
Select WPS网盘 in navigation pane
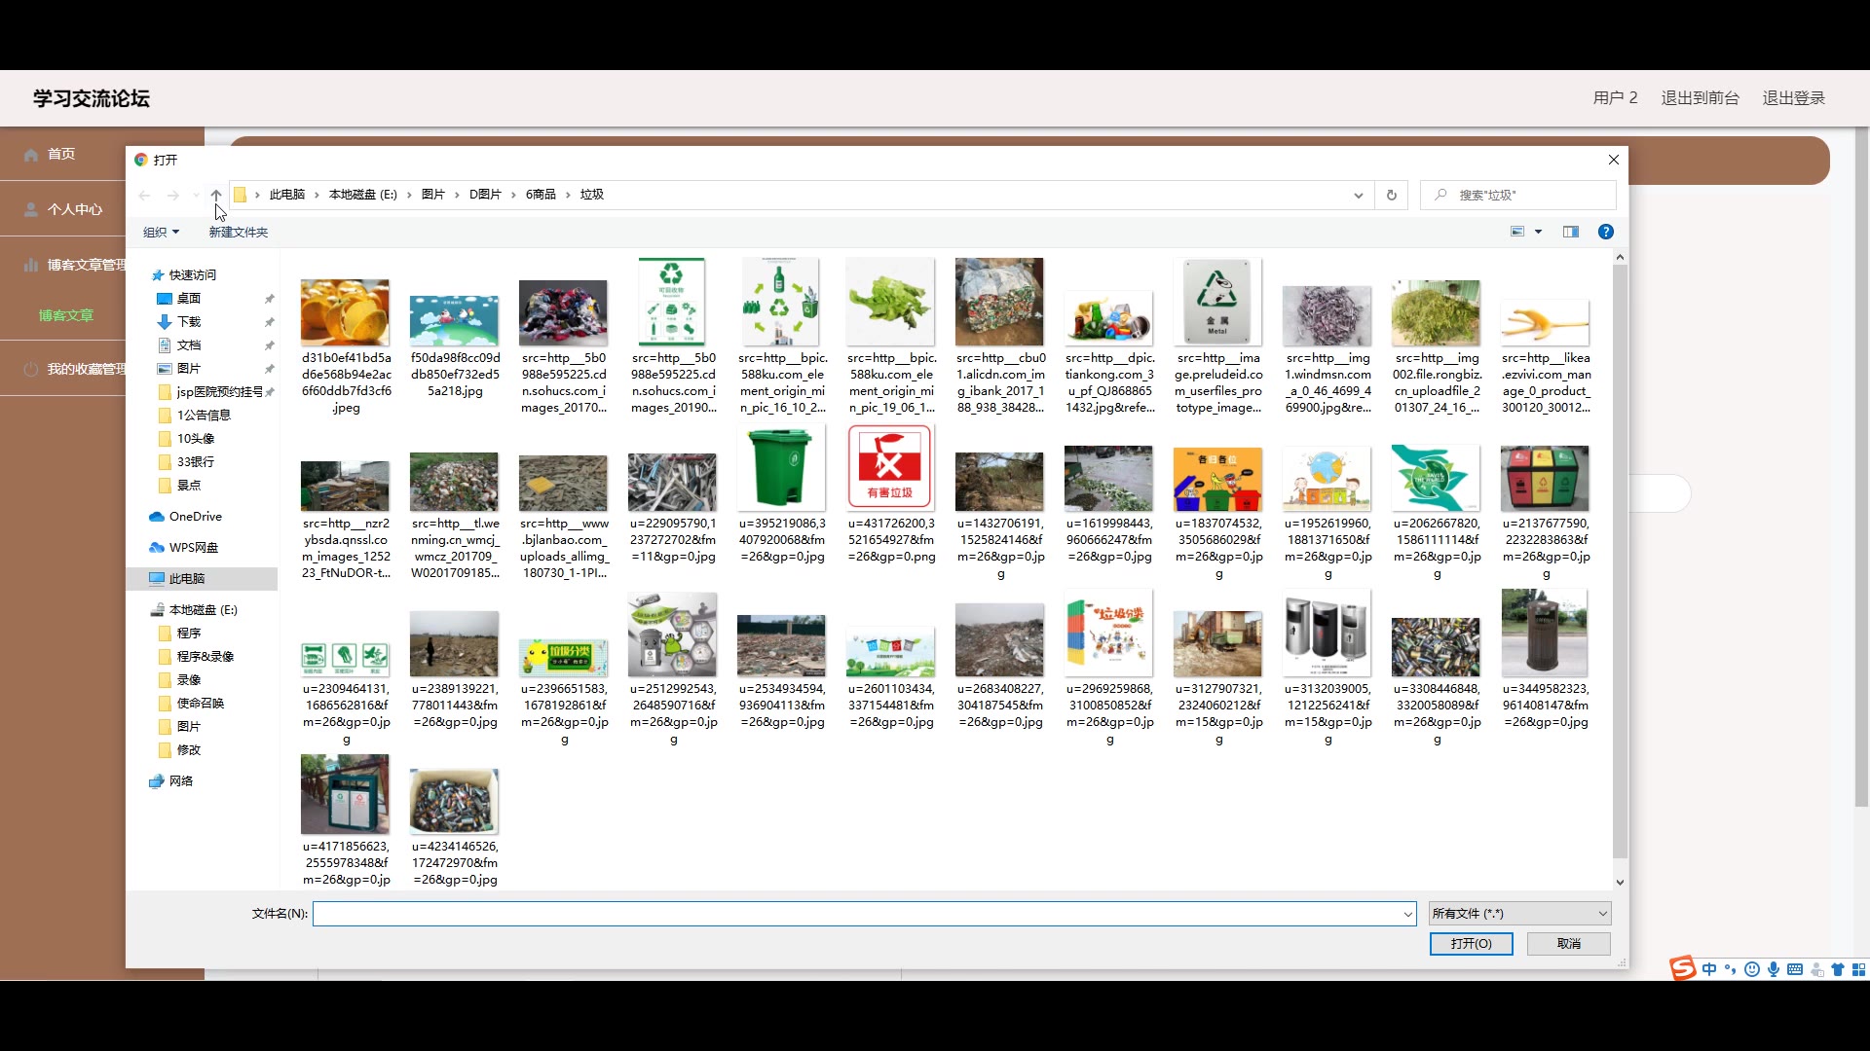pyautogui.click(x=193, y=548)
